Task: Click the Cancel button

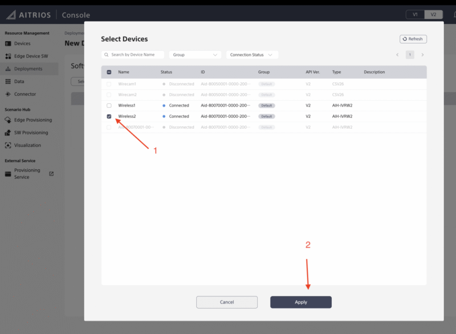Action: (x=227, y=302)
